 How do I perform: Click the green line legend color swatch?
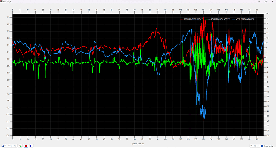206,19
